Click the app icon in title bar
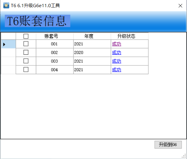 coord(6,5)
